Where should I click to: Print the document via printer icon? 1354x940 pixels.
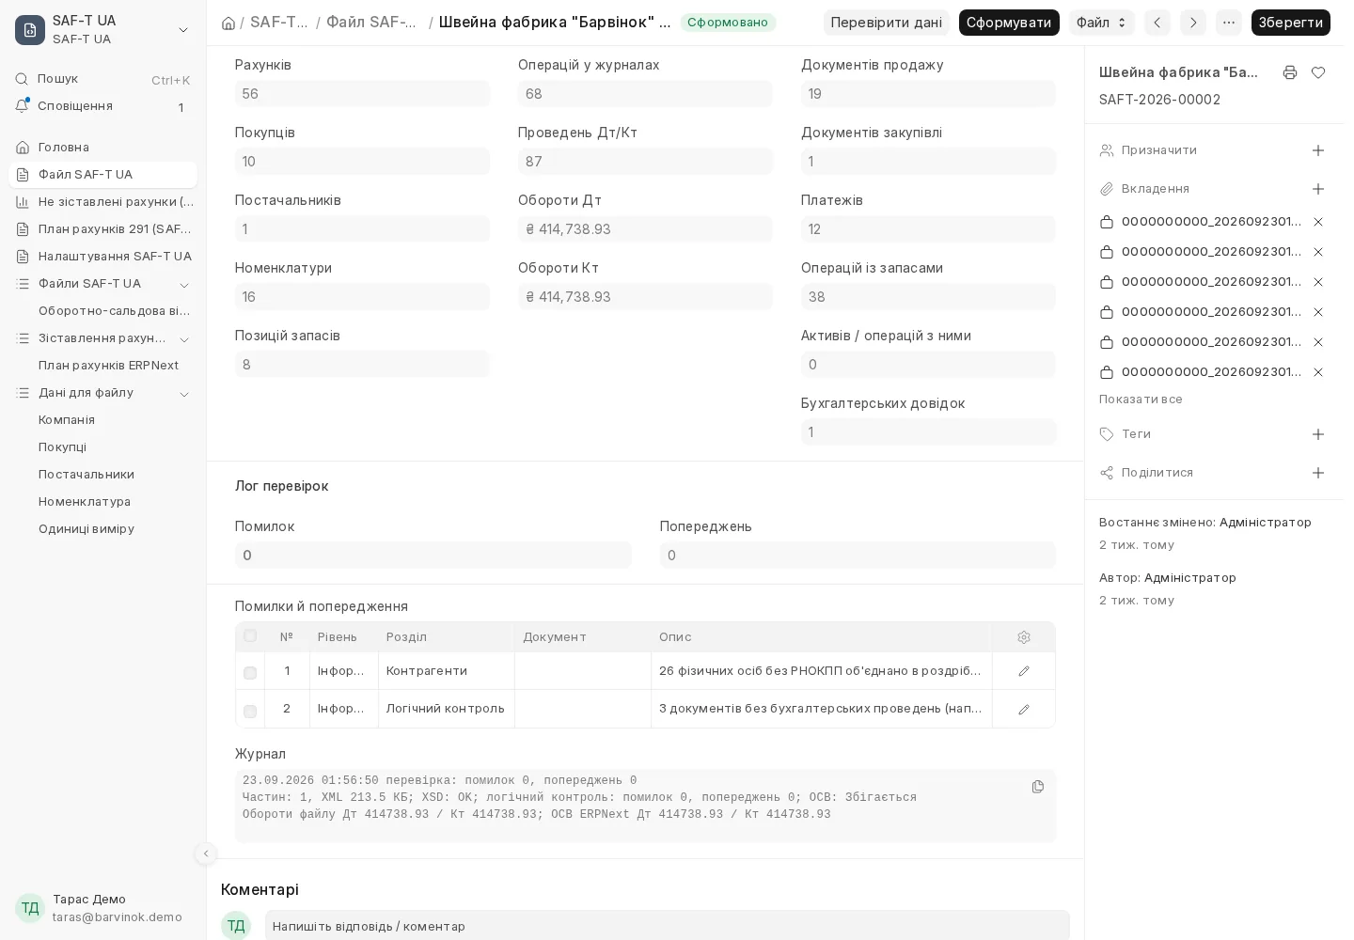click(1290, 72)
